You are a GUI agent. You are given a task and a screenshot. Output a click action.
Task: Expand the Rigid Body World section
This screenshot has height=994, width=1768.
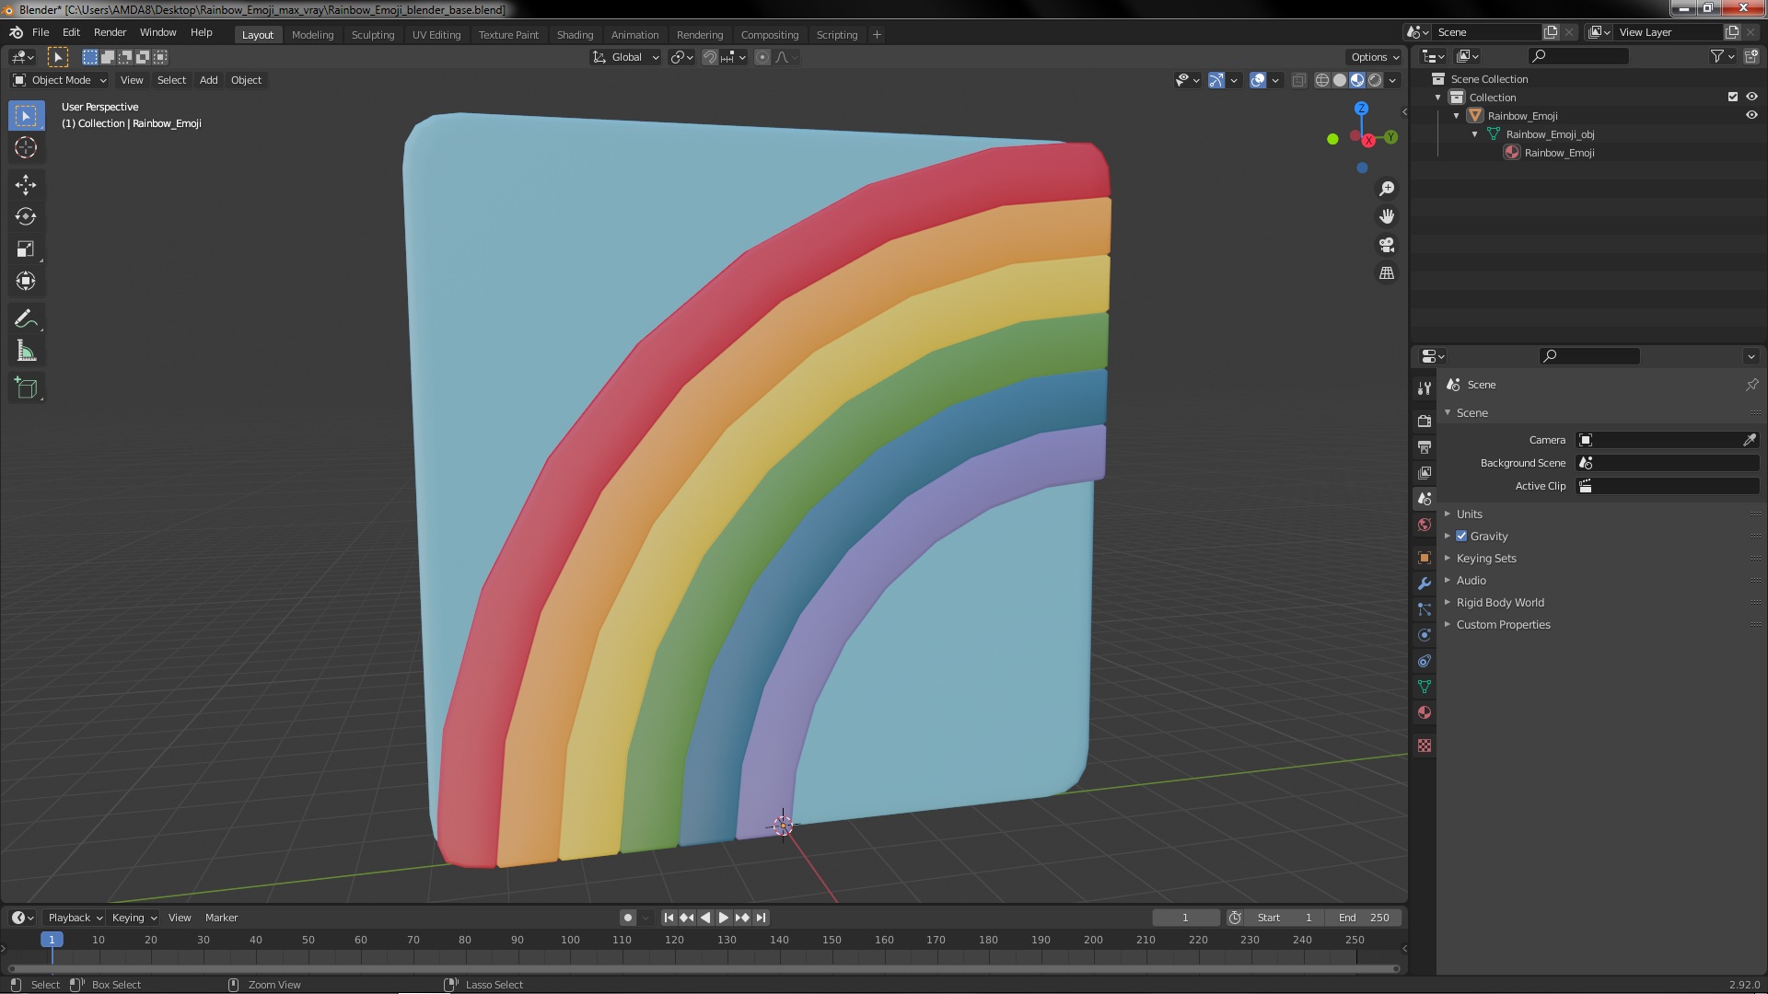click(x=1500, y=602)
